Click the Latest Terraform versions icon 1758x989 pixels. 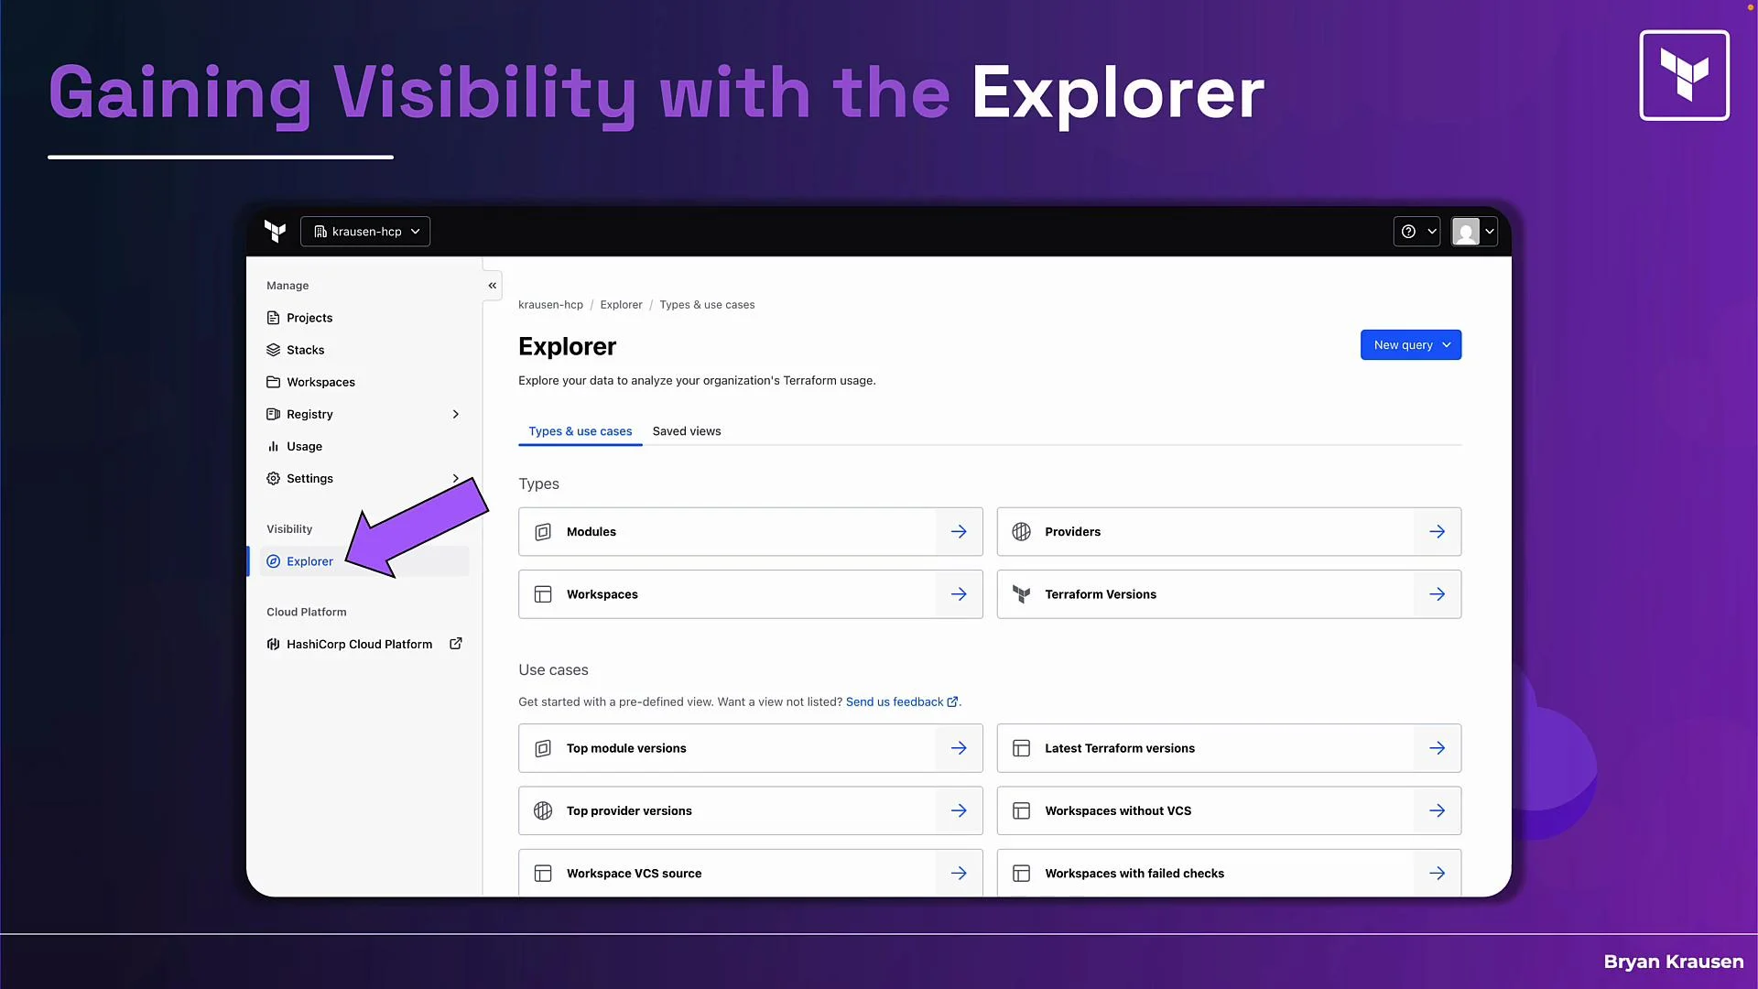click(1021, 748)
